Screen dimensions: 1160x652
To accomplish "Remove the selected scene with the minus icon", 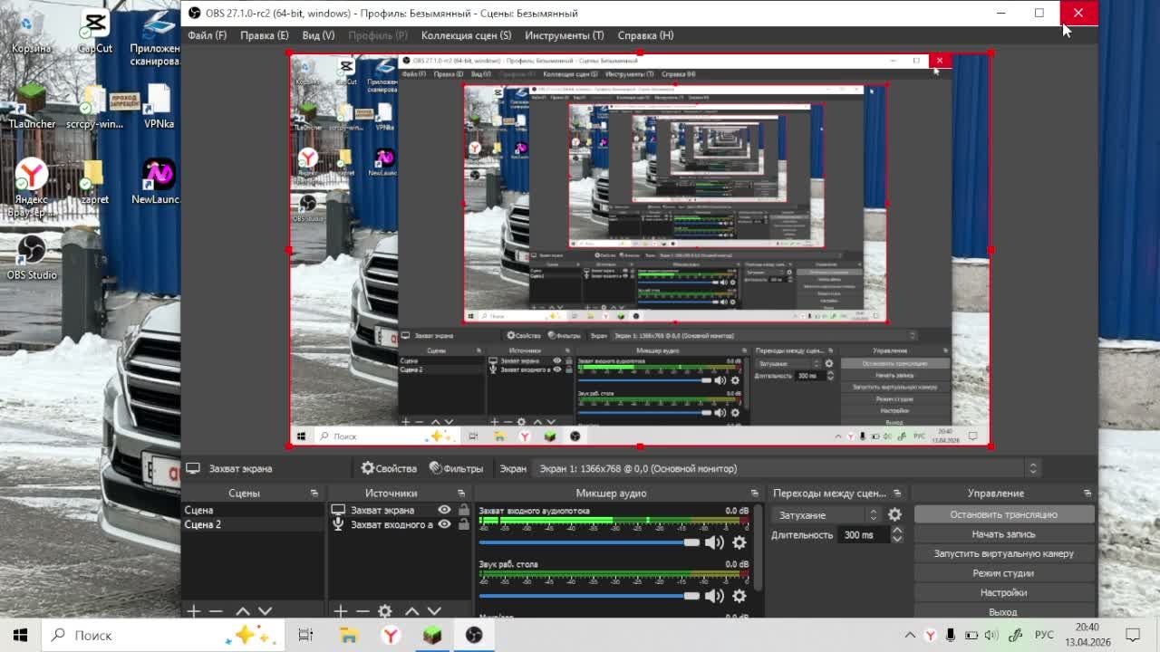I will click(x=216, y=611).
